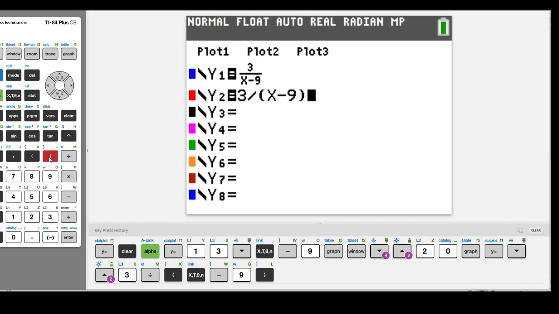This screenshot has width=559, height=314.
Task: Click the green alpha key in Key Press History
Action: [x=150, y=251]
